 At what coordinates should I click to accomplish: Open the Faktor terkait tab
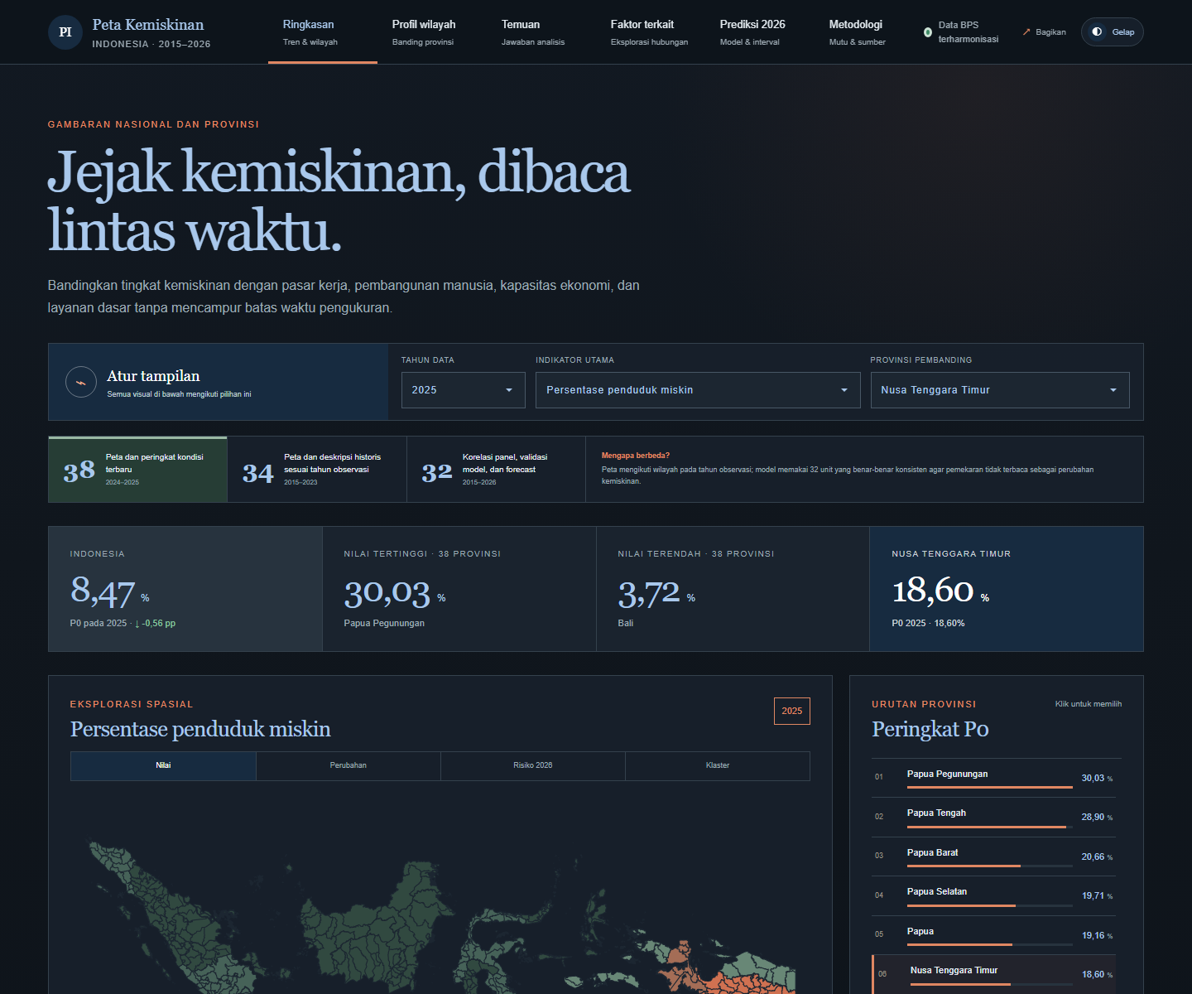651,32
